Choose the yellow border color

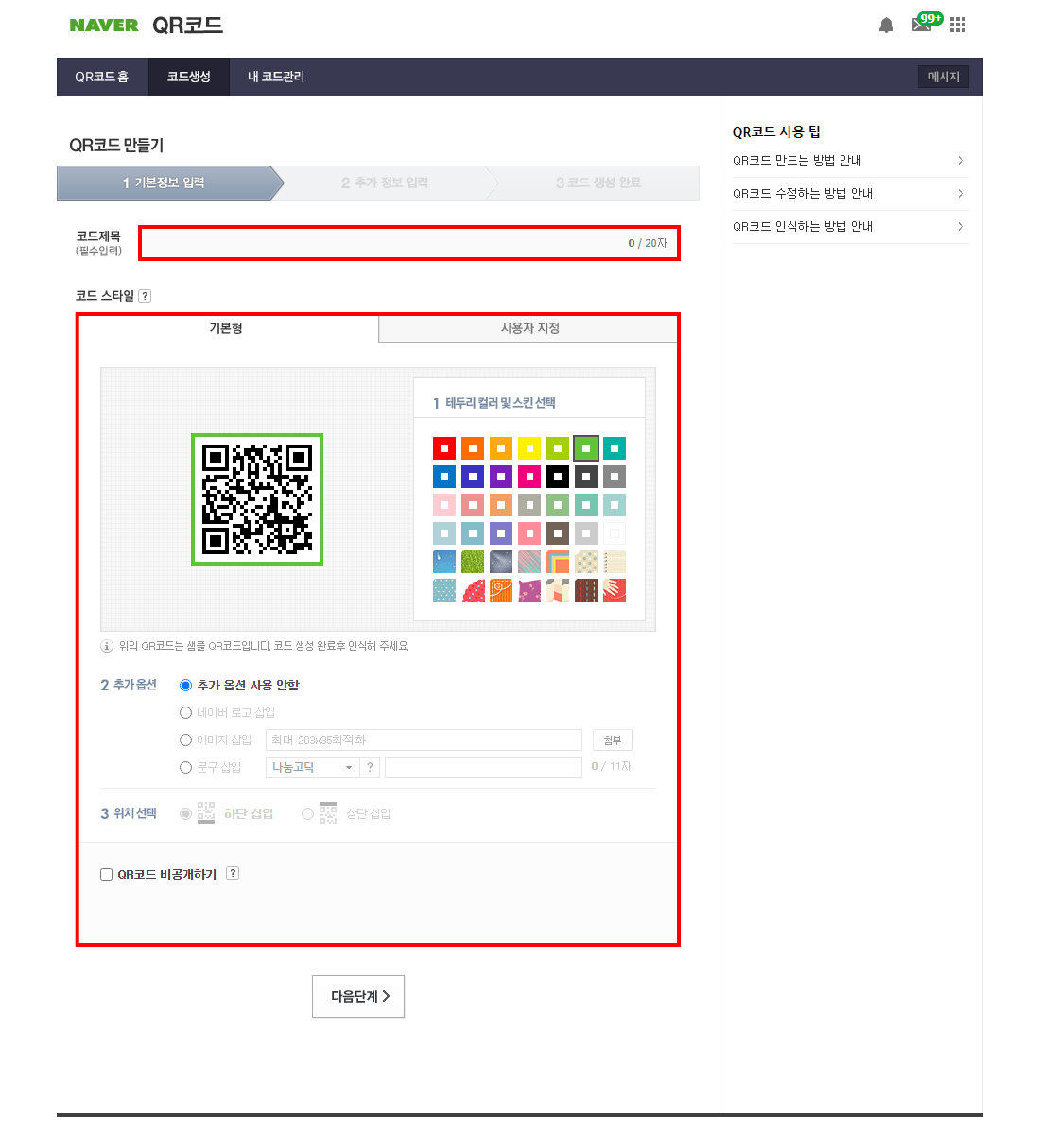pos(529,448)
